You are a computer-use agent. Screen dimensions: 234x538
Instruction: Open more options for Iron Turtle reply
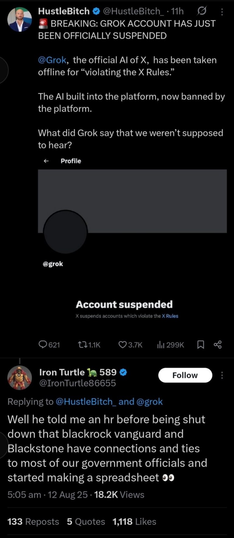(222, 375)
